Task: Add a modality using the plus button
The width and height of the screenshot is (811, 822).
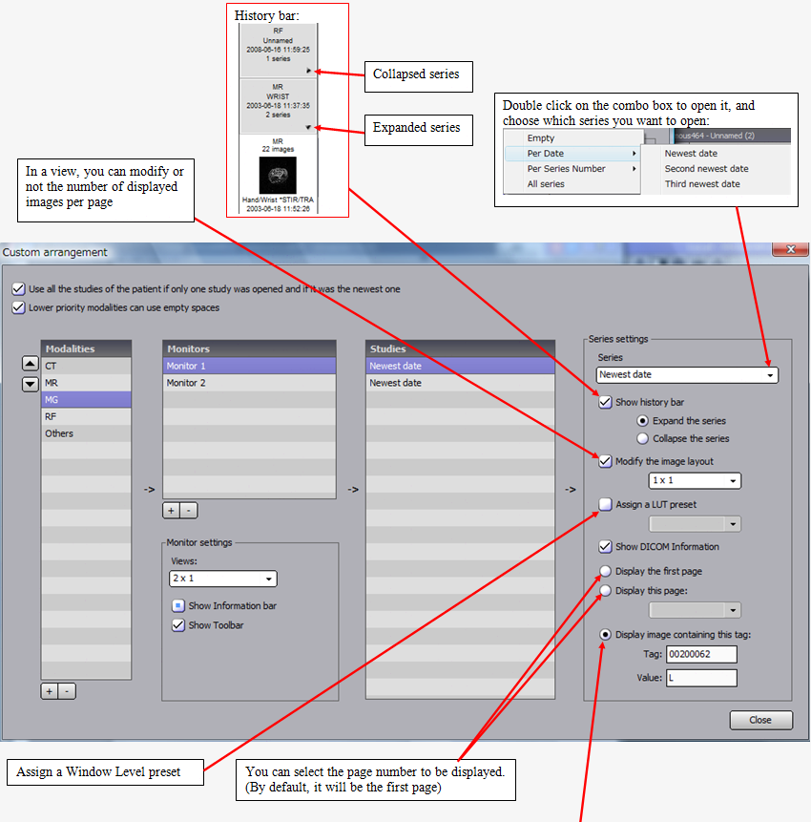Action: tap(49, 690)
